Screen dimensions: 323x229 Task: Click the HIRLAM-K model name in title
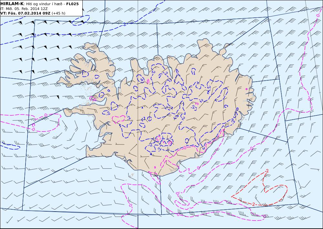[12, 4]
